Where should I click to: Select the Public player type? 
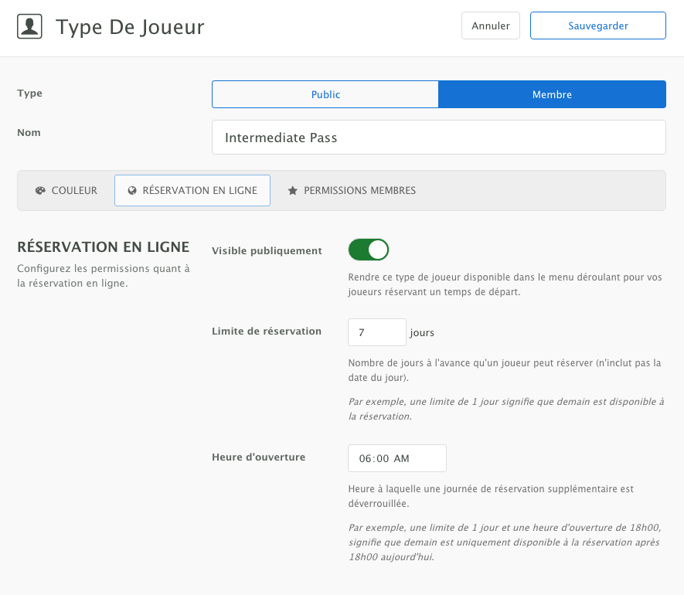(325, 94)
